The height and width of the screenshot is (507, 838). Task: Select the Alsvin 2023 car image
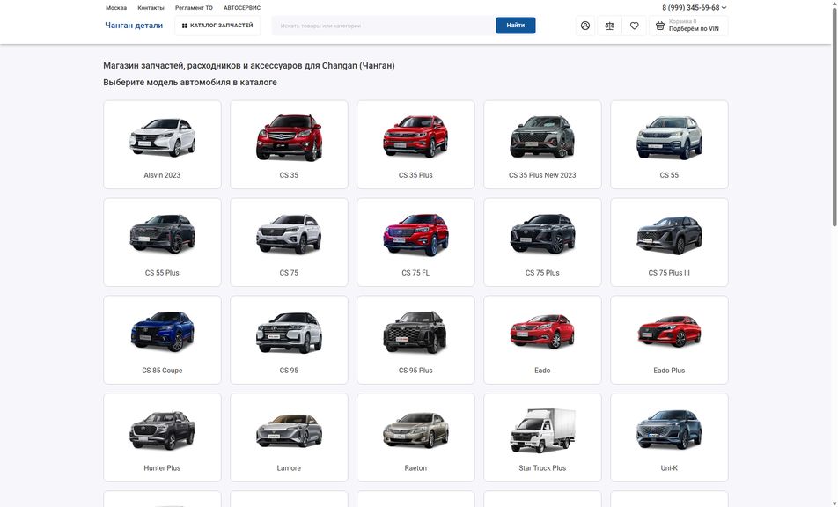tap(162, 137)
